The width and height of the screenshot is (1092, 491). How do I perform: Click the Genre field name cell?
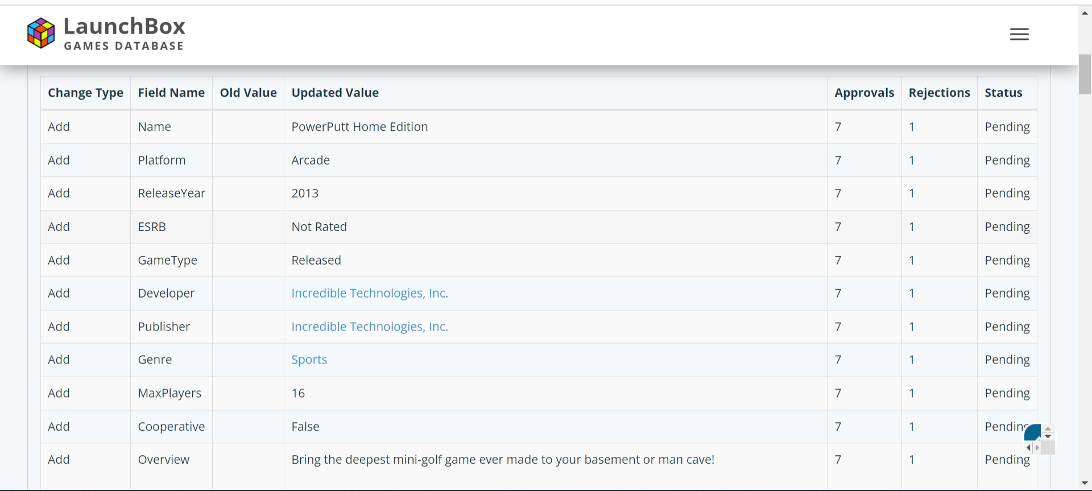pos(171,360)
